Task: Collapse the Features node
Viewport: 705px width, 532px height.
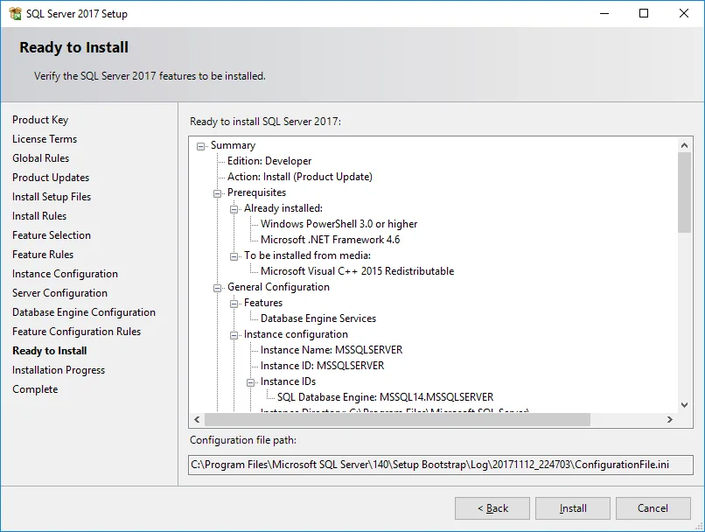Action: click(x=234, y=304)
